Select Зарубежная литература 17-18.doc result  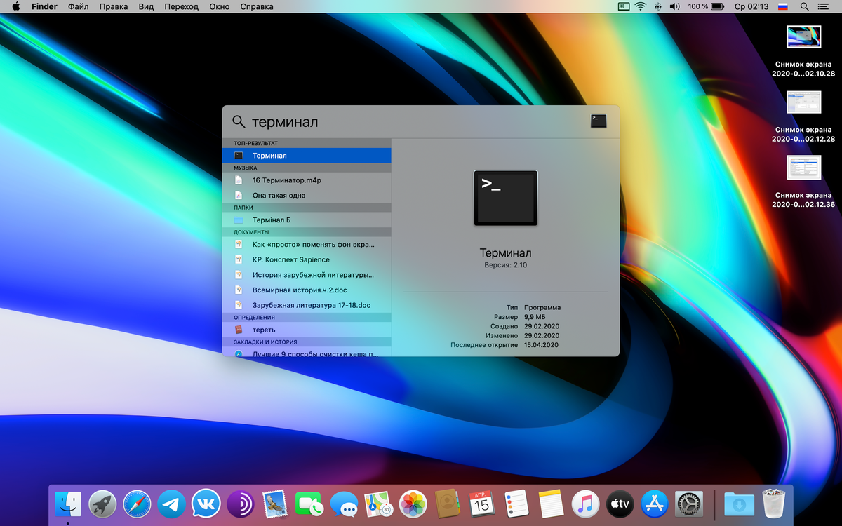point(307,305)
